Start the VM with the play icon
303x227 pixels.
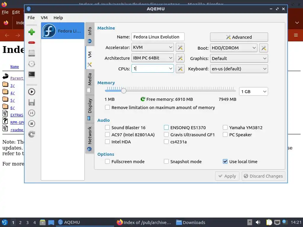tap(31, 92)
